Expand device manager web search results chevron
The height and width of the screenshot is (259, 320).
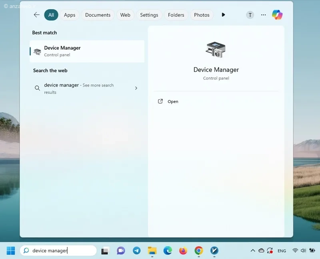(x=136, y=88)
